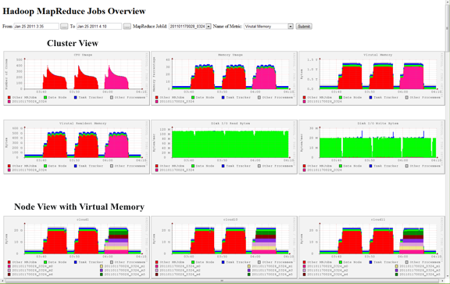Screen dimensions: 450x284
Task: Open calendar picker next to From field
Action: (x=64, y=27)
